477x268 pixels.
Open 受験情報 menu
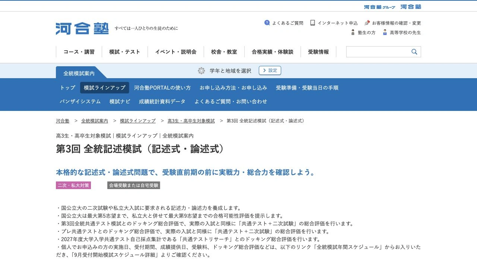click(x=319, y=52)
